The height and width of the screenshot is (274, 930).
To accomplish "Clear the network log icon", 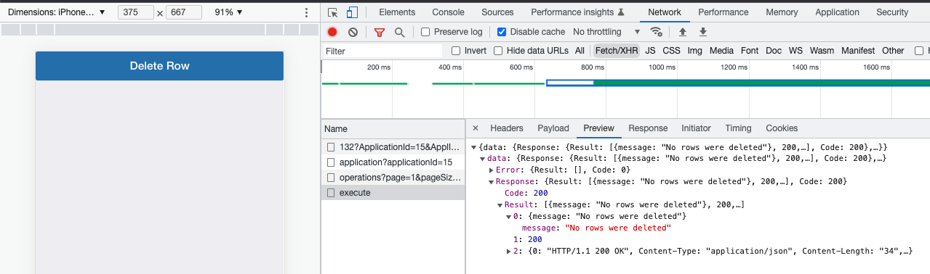I will (x=353, y=32).
